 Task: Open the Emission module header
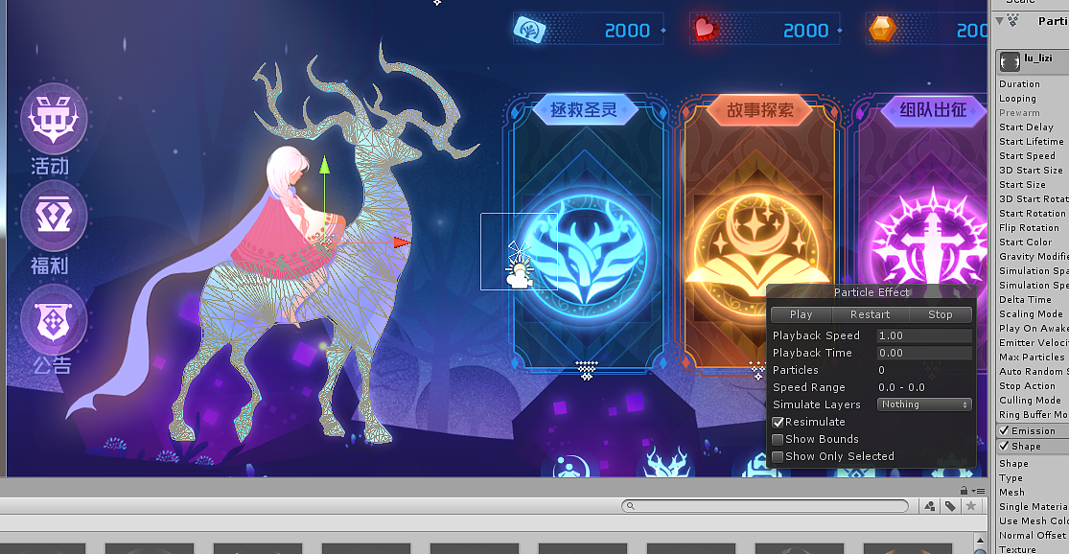[1033, 430]
